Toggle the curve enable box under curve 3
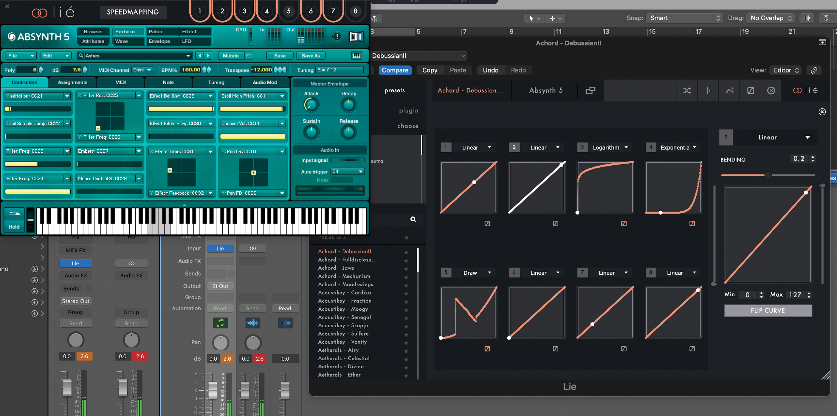This screenshot has width=837, height=416. click(624, 223)
